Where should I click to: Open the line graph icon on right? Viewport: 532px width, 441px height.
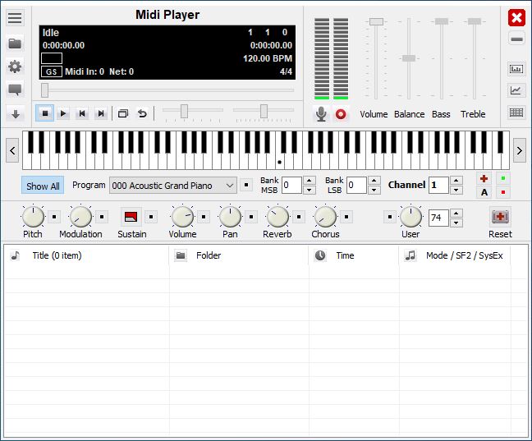pyautogui.click(x=516, y=90)
